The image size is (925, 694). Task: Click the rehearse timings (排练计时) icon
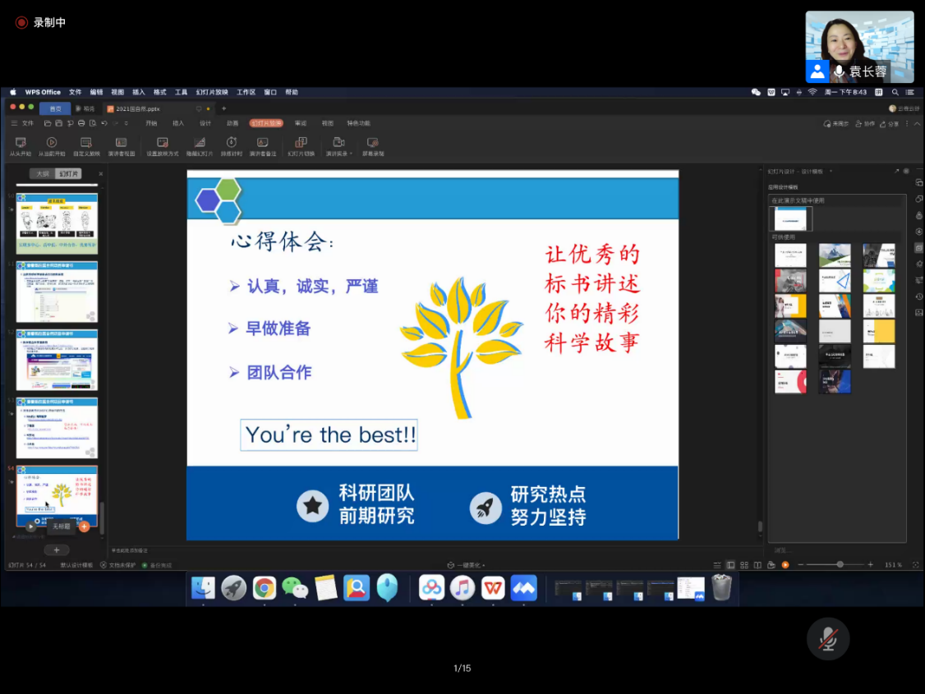(232, 146)
